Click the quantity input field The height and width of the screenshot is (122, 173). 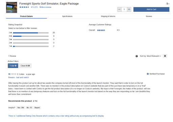click(x=124, y=9)
